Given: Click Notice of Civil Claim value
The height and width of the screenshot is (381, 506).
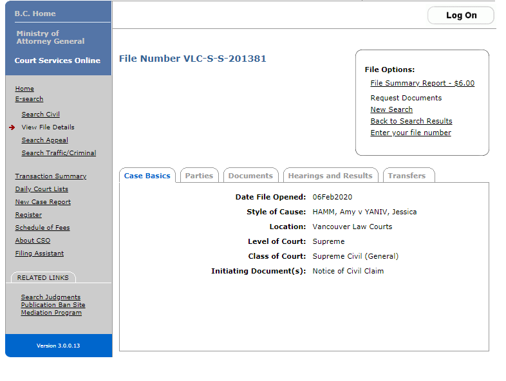Looking at the screenshot, I should 348,272.
